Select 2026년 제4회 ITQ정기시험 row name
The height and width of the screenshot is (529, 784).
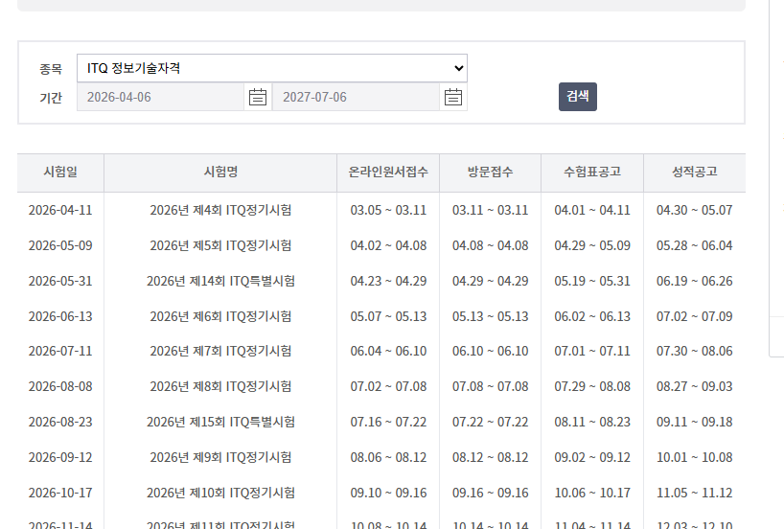220,210
